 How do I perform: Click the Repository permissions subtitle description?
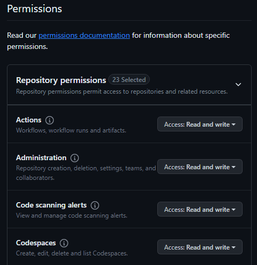pos(122,92)
